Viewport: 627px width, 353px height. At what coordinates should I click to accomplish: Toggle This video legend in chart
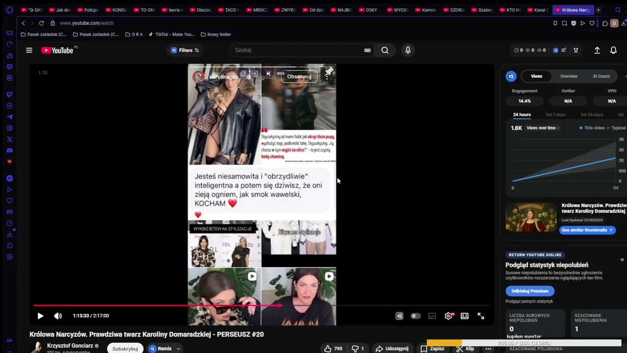592,128
